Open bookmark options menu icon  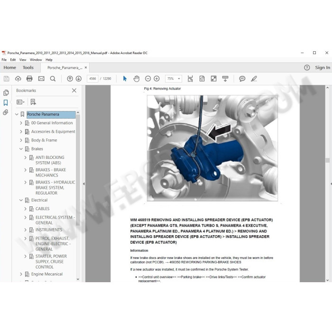tap(20, 102)
